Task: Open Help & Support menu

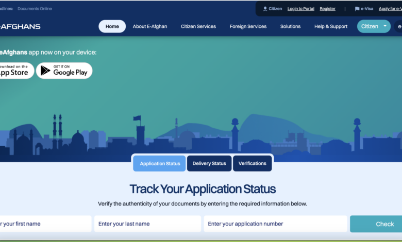Action: 331,26
